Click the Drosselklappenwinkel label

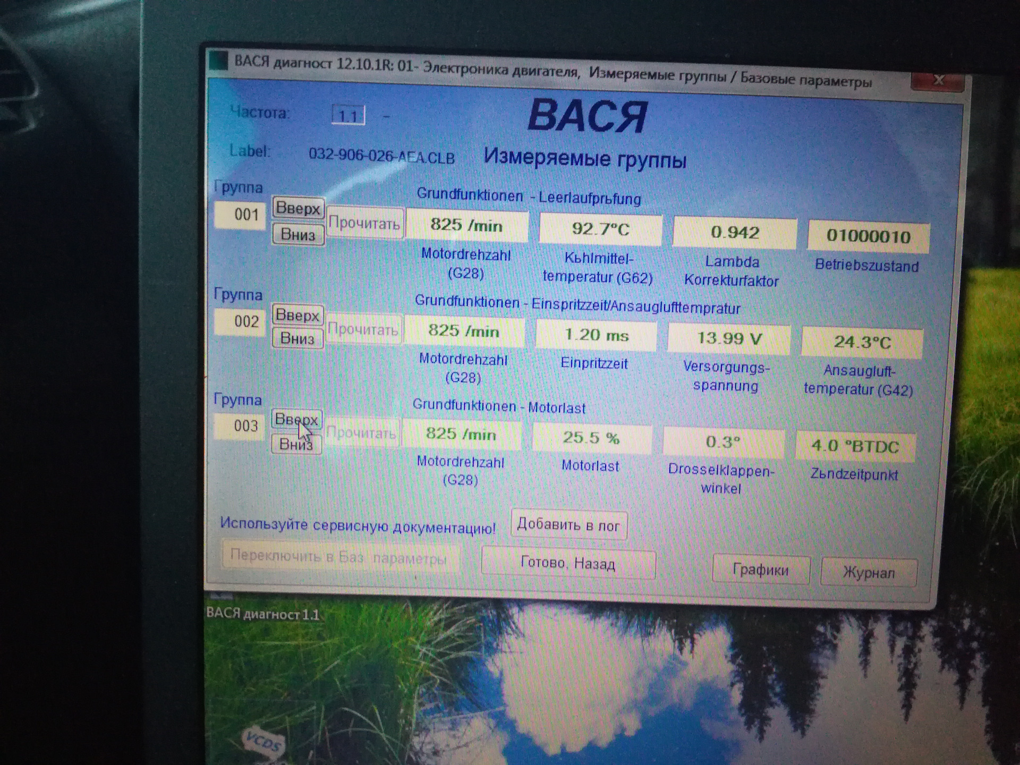click(721, 479)
